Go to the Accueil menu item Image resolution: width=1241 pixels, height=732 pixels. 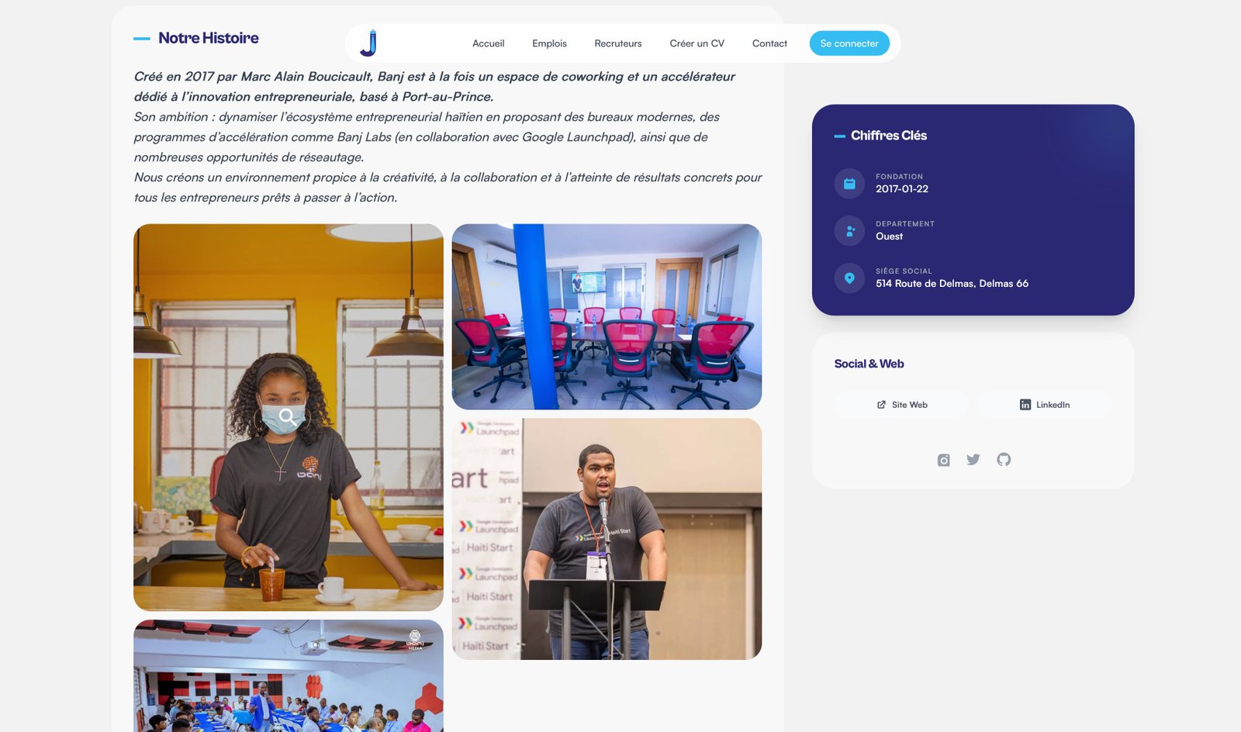point(488,43)
